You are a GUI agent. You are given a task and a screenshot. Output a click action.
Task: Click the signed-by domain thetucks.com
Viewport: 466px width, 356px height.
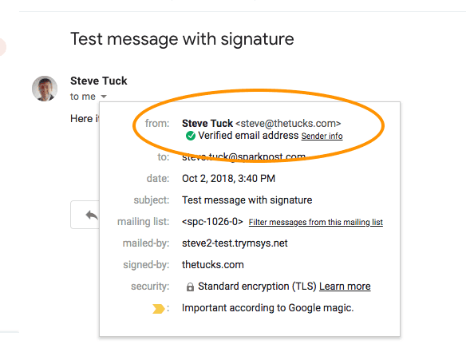pyautogui.click(x=213, y=265)
